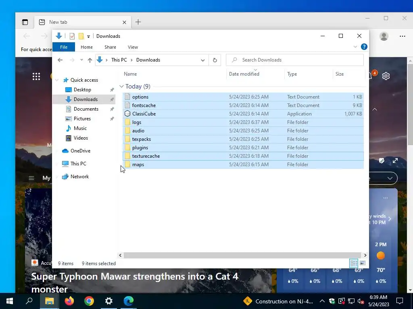Sort by the Name column header
Image resolution: width=413 pixels, height=309 pixels.
130,74
